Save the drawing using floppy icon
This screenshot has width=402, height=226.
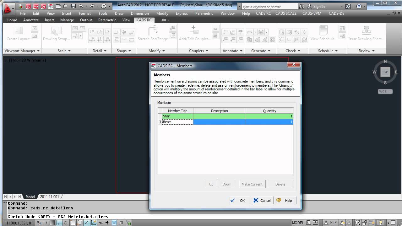[x=73, y=6]
